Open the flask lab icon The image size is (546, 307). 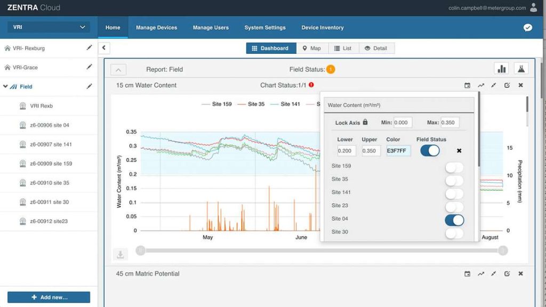pos(521,69)
